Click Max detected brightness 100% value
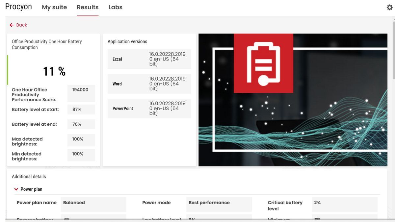This screenshot has height=222, width=395. [x=81, y=140]
